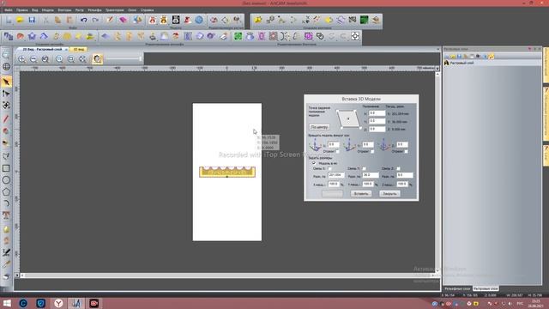Toggle the Связь Z checkbox
Image resolution: width=549 pixels, height=309 pixels.
tap(398, 169)
